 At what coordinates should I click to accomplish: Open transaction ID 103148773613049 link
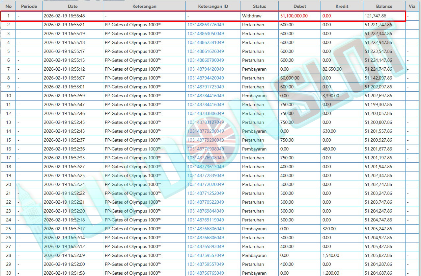tap(206, 167)
